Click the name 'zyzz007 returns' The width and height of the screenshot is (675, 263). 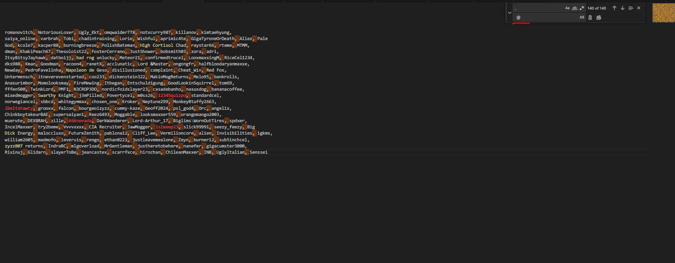pyautogui.click(x=24, y=146)
